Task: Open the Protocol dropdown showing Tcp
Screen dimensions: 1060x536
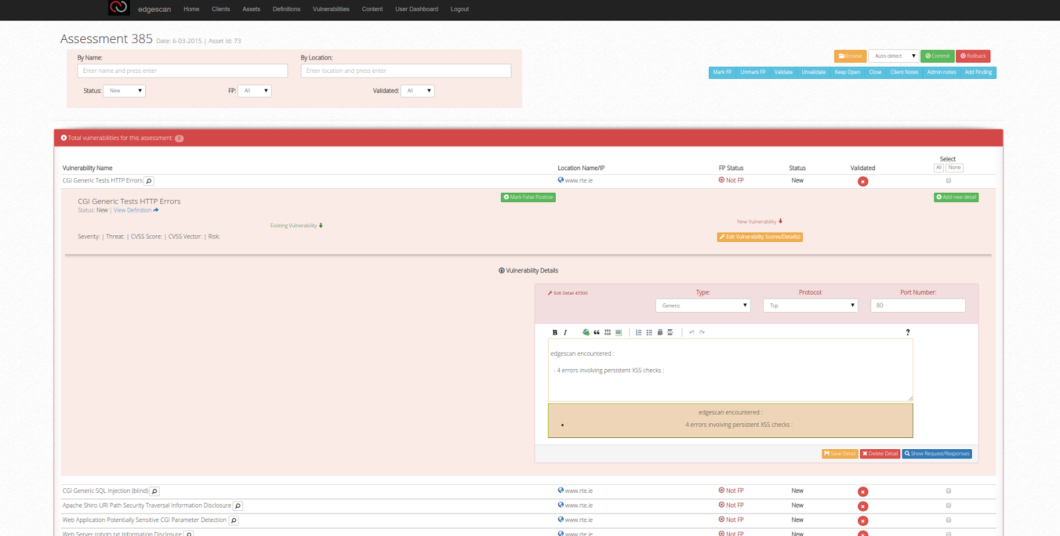Action: click(810, 305)
